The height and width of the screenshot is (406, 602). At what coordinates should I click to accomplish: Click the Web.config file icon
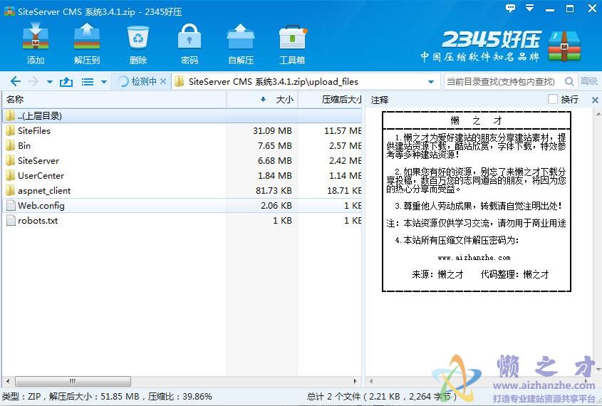pyautogui.click(x=11, y=206)
